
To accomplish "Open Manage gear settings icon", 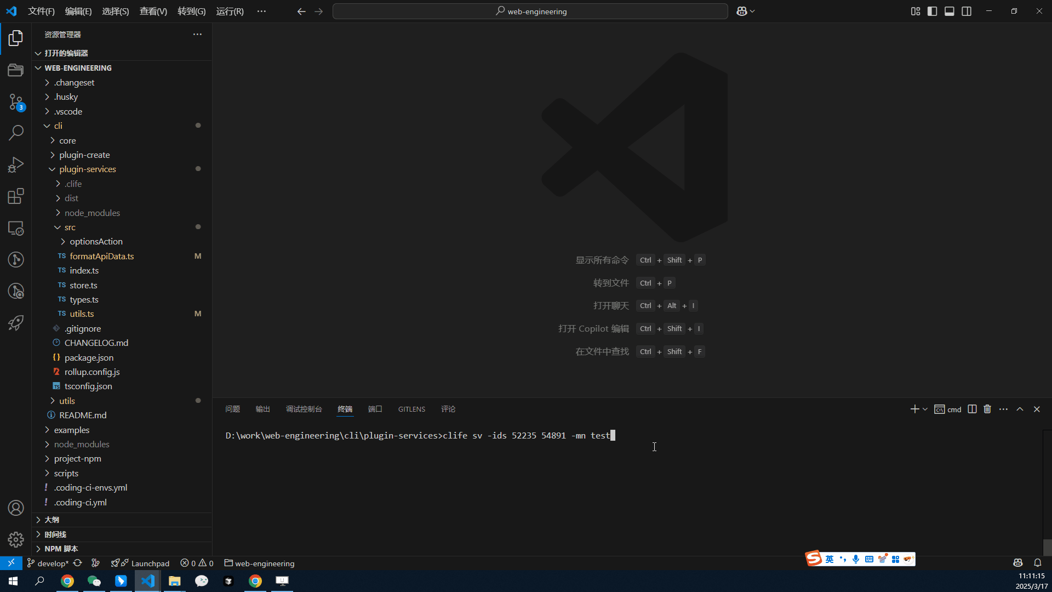I will pos(16,539).
